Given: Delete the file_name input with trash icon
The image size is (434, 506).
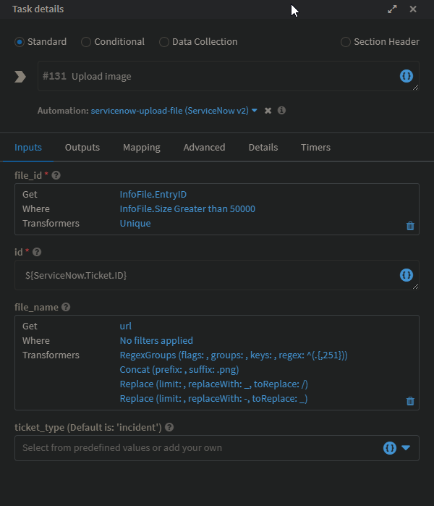Looking at the screenshot, I should (x=410, y=401).
